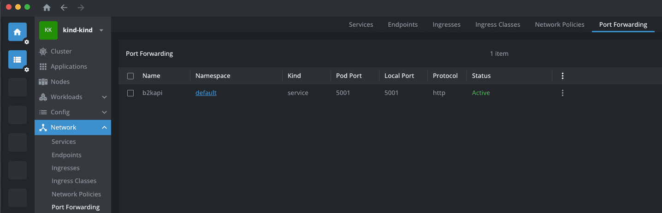Go back with the left arrow
The width and height of the screenshot is (662, 213).
pos(64,7)
